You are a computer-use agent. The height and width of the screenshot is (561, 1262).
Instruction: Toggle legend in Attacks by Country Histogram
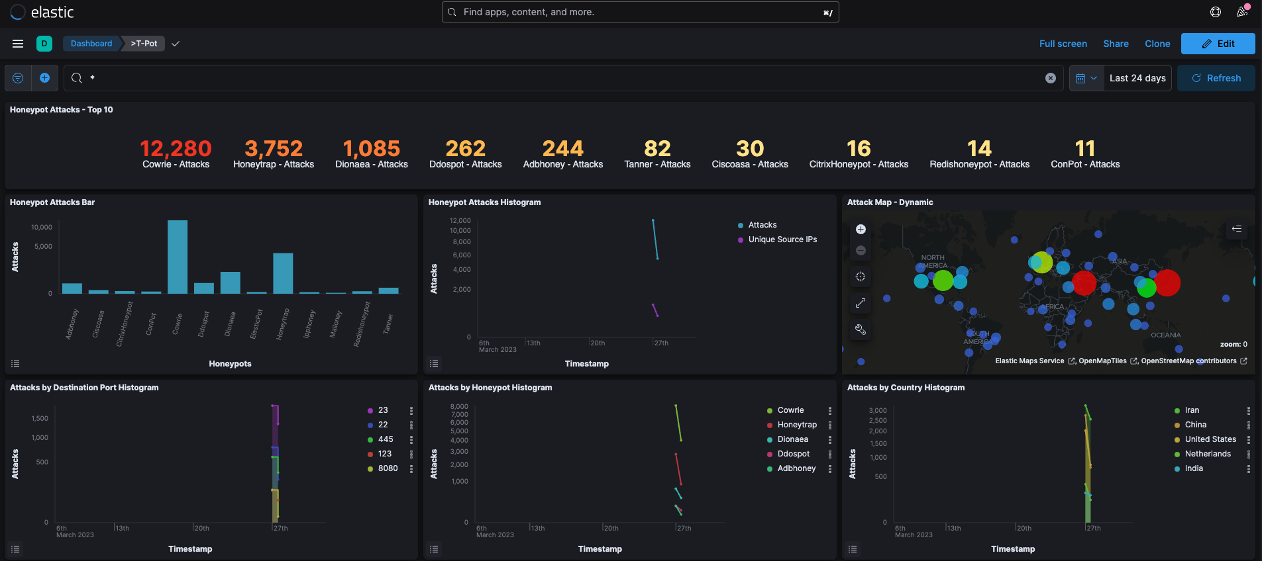[853, 549]
